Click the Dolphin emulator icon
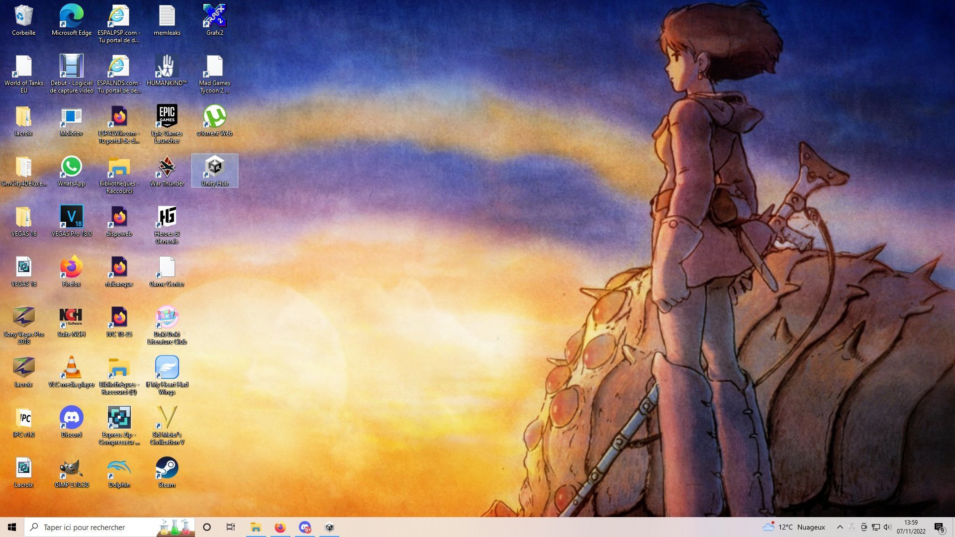 119,468
